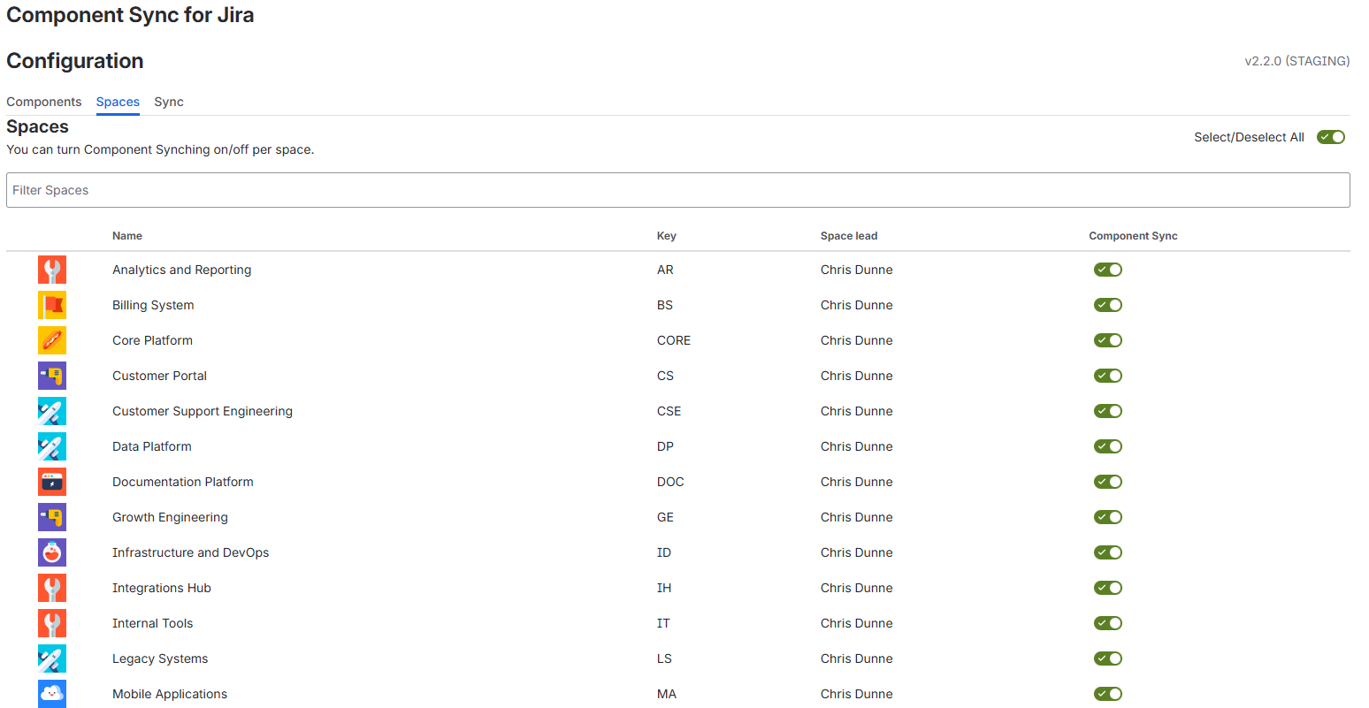Select the Integrations Hub wrench avatar icon
Viewport: 1369px width, 708px height.
click(51, 588)
